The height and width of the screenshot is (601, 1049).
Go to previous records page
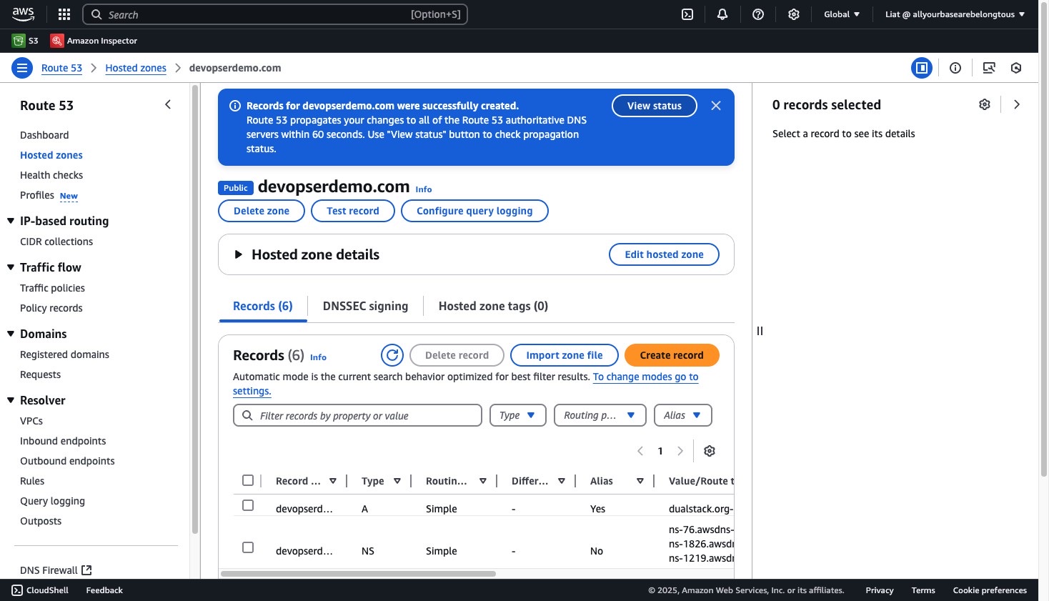pos(640,451)
